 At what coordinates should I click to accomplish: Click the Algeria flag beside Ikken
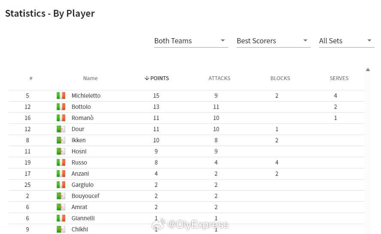[61, 140]
